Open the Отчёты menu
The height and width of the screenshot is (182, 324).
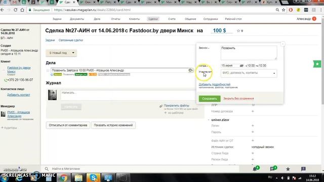[x=115, y=19]
